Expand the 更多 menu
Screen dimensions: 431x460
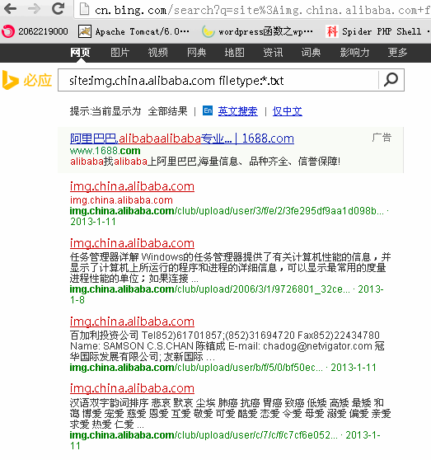397,53
